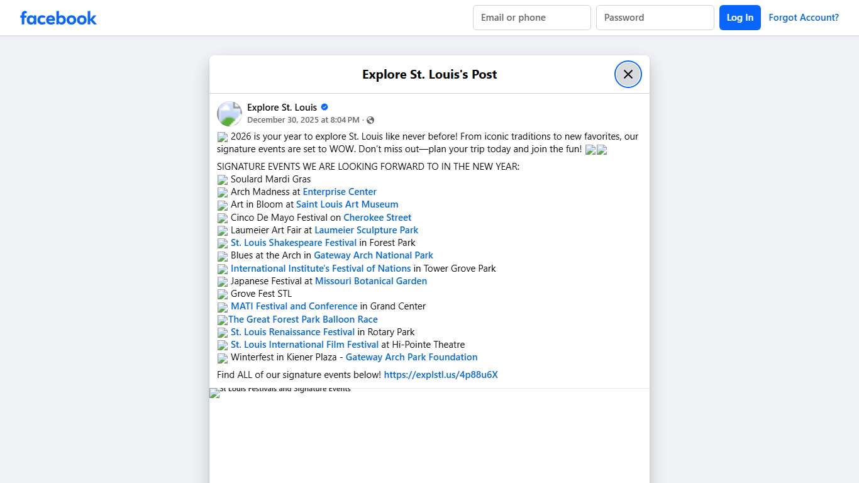Go to Laumeier Sculpture Park page

point(366,230)
